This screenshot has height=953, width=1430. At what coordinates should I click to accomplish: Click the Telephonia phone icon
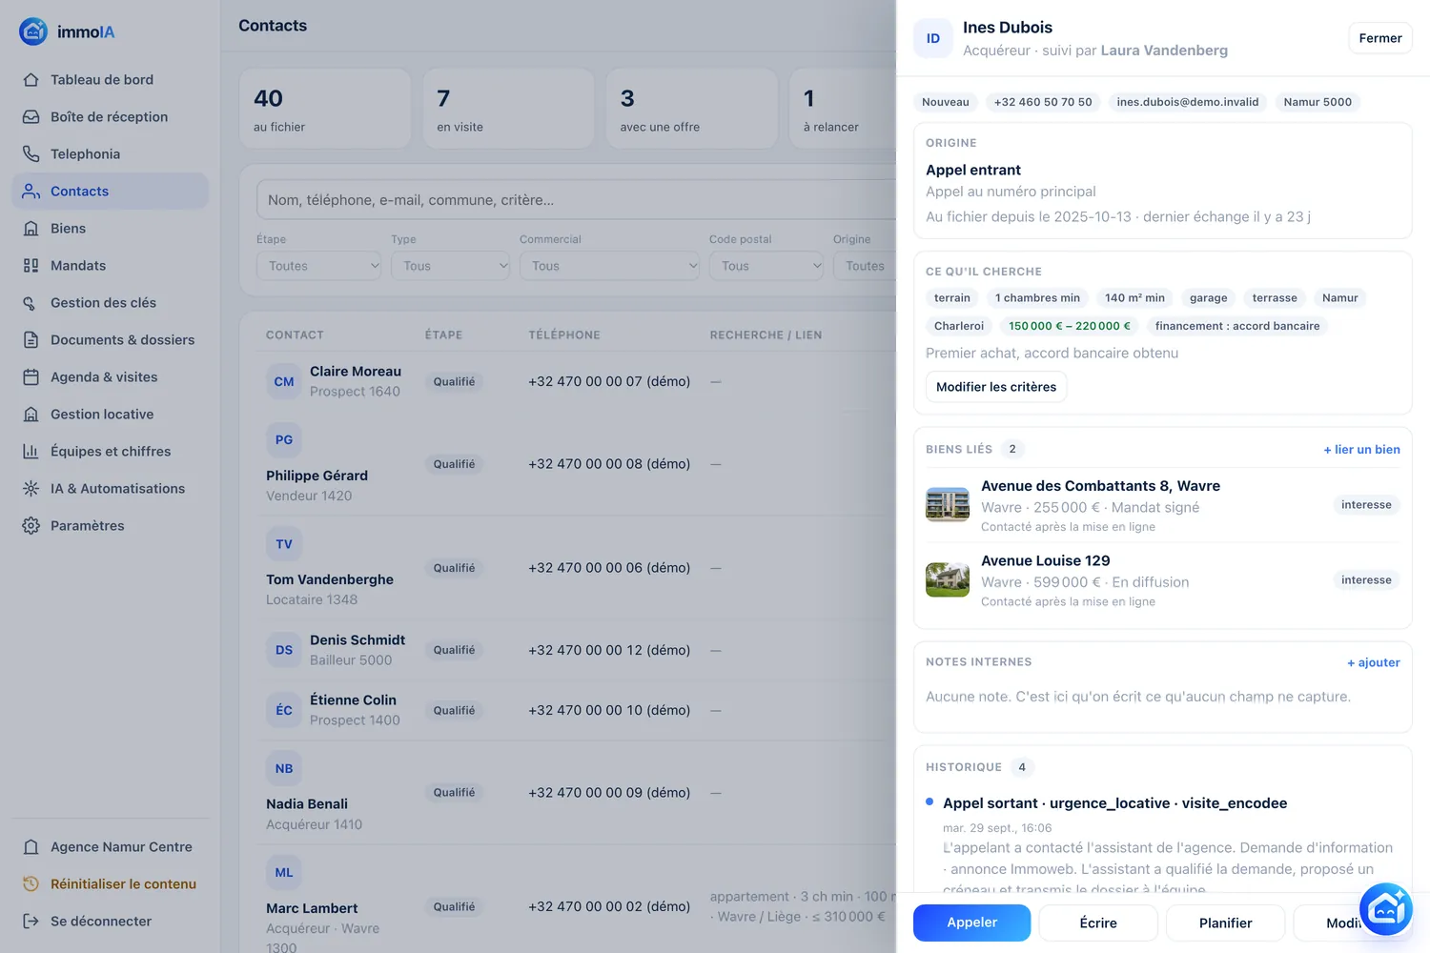31,154
